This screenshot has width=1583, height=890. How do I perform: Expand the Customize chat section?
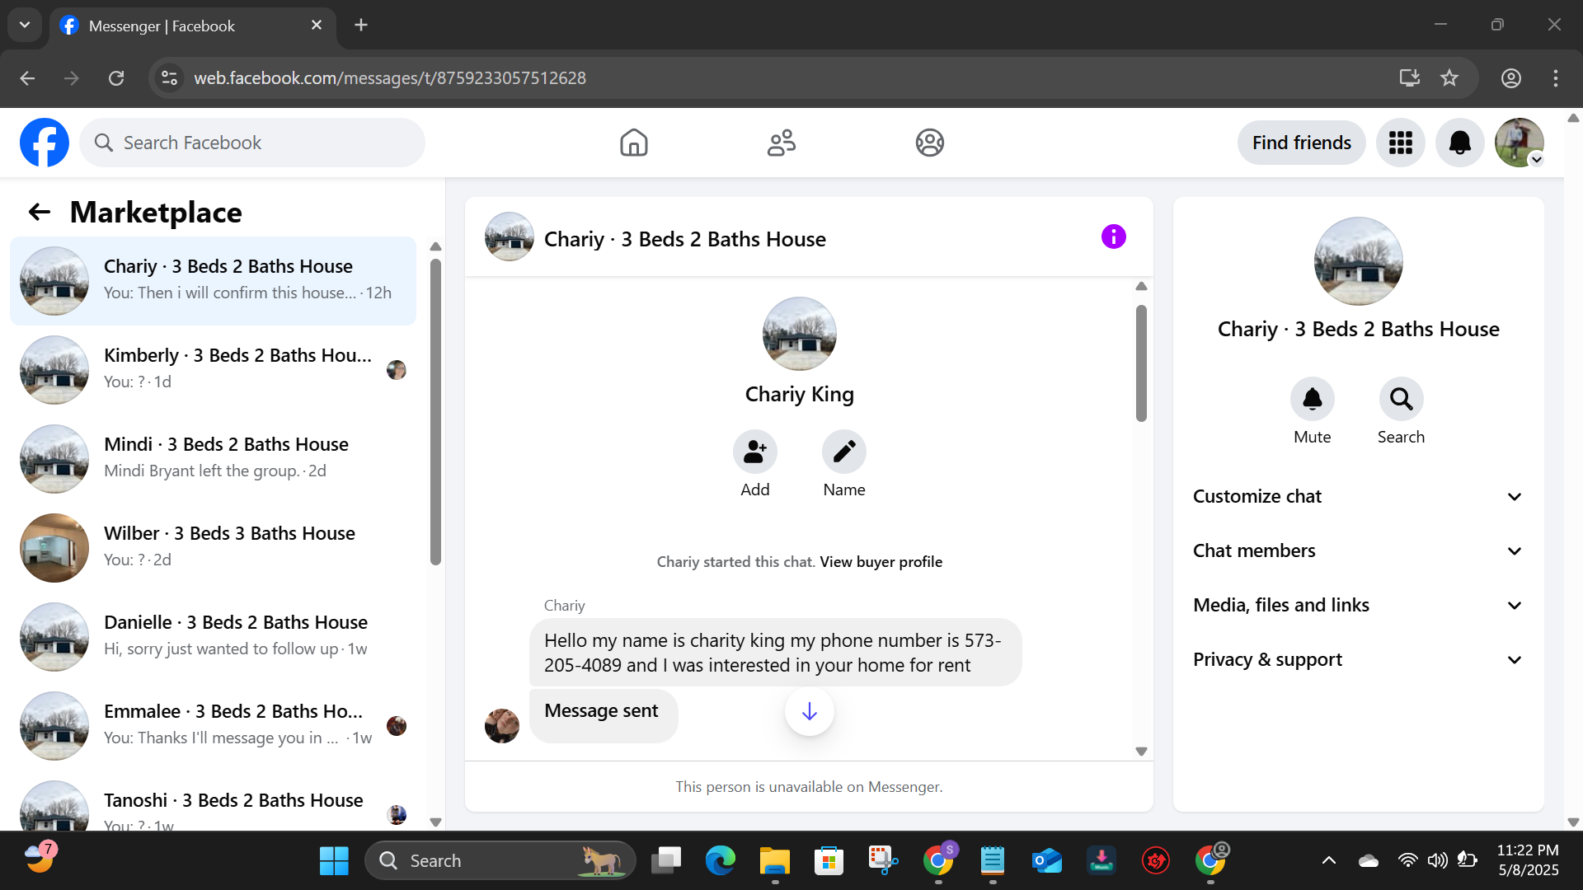(1358, 496)
